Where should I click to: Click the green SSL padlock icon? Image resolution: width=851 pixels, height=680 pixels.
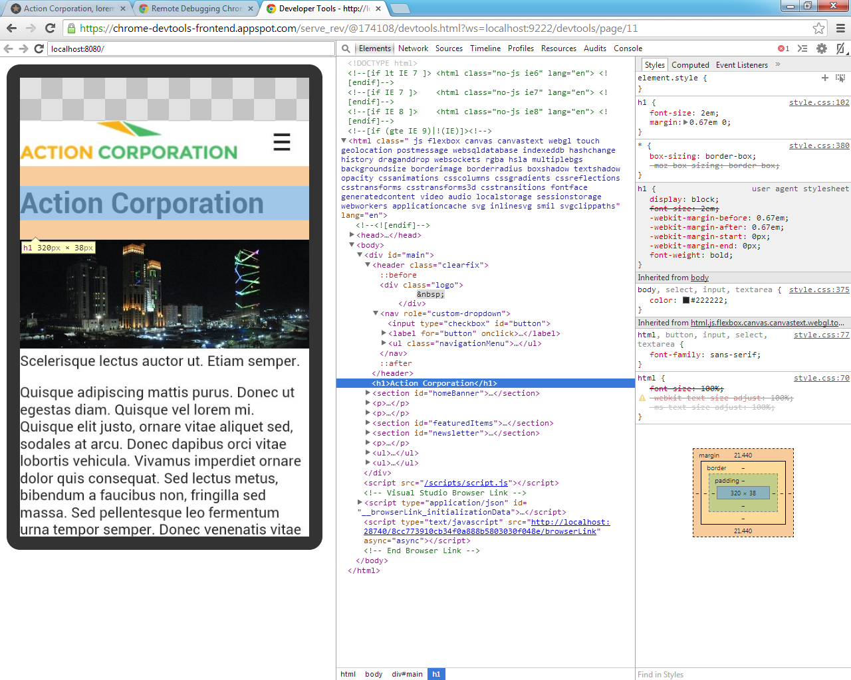click(x=71, y=28)
